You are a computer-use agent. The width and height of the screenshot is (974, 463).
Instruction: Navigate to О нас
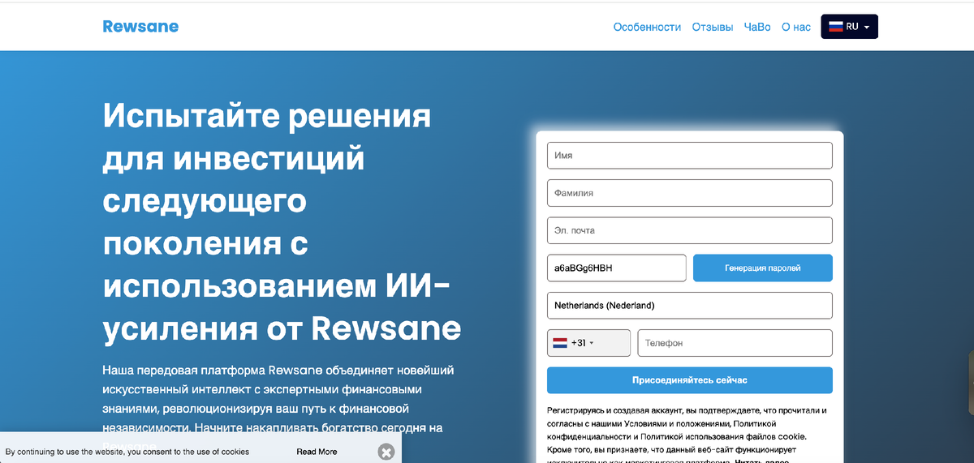pyautogui.click(x=796, y=27)
